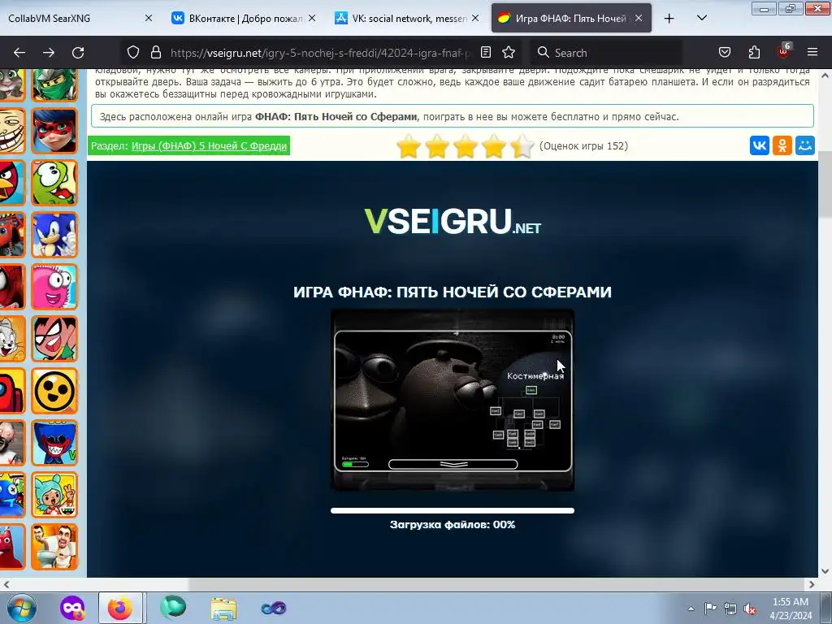Click the browser Search box
832x624 pixels.
click(606, 53)
